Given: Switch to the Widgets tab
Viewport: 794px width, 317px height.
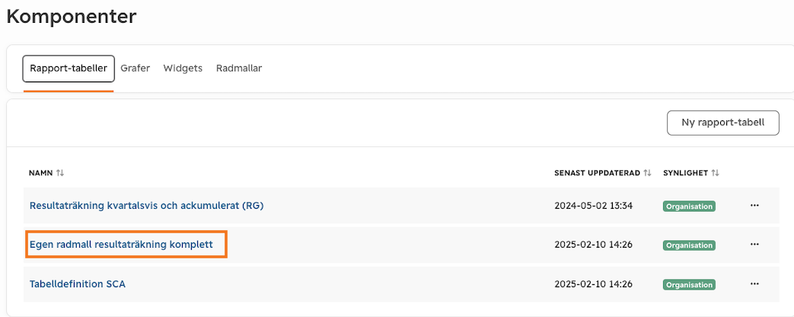Looking at the screenshot, I should pos(183,68).
